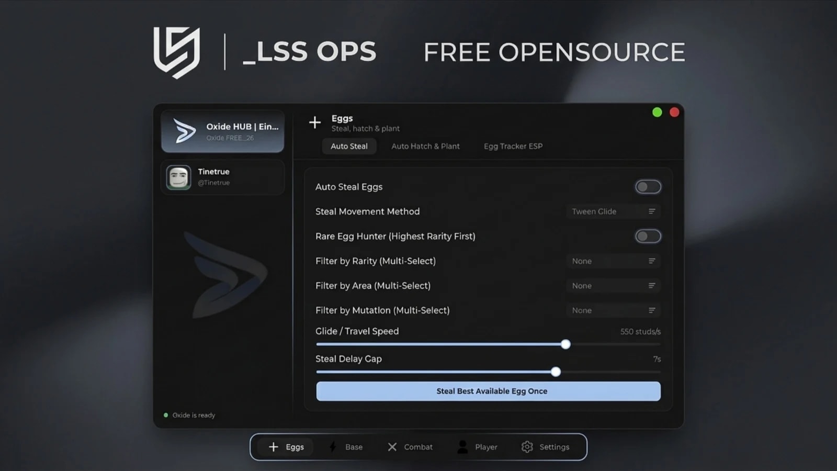Click the Glide speed track past the handle
The image size is (837, 471).
click(616, 344)
